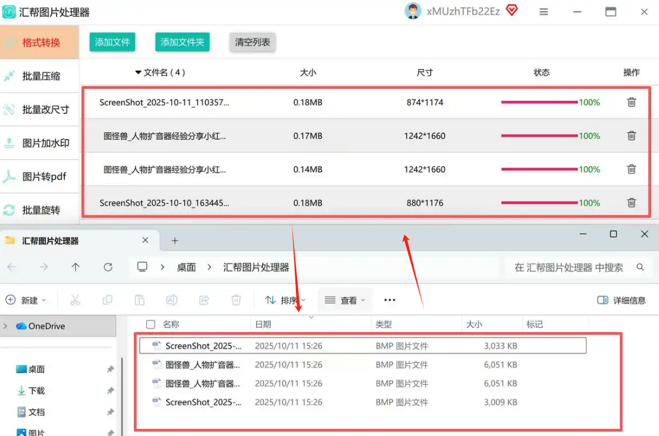Open 批量改尺寸 sidebar item
The height and width of the screenshot is (436, 659).
(39, 110)
